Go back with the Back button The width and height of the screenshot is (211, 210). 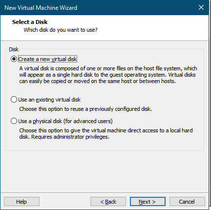tap(108, 202)
